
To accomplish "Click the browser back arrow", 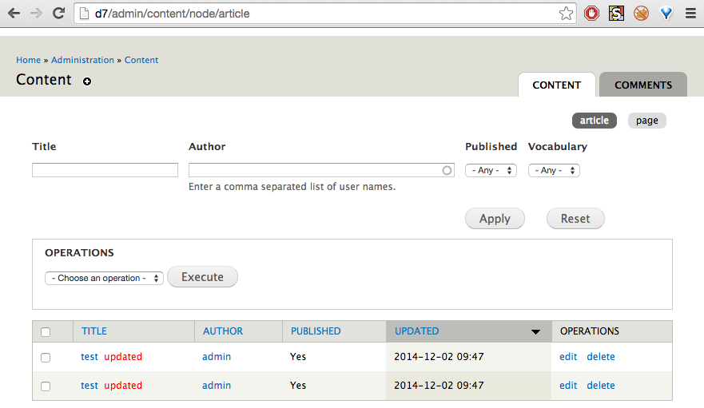I will (x=14, y=13).
